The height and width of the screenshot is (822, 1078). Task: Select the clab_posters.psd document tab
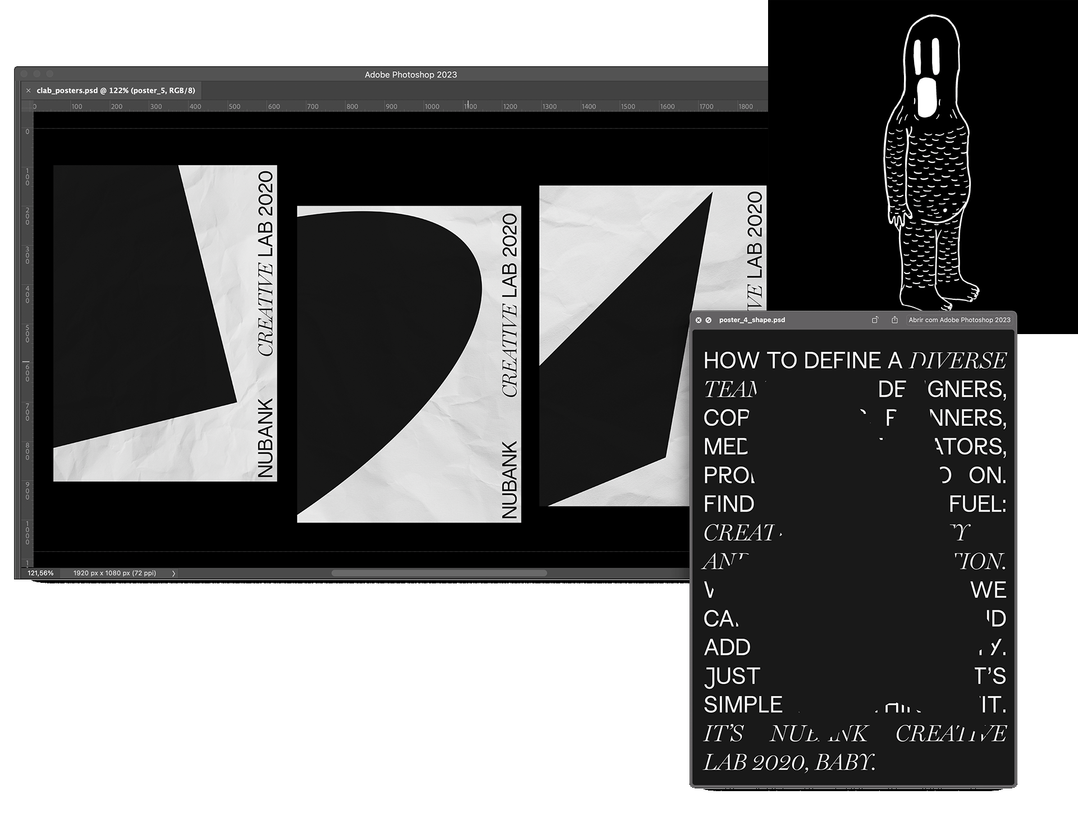pos(115,90)
